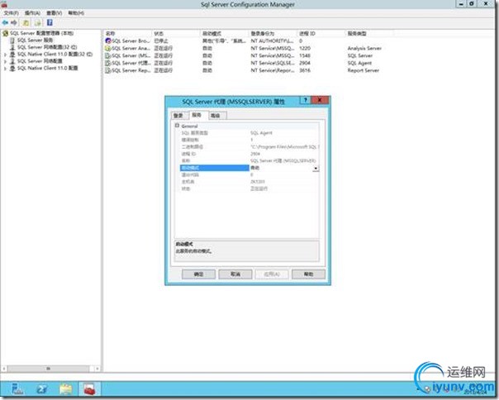Select the SQL Server Rep... service icon

(108, 70)
